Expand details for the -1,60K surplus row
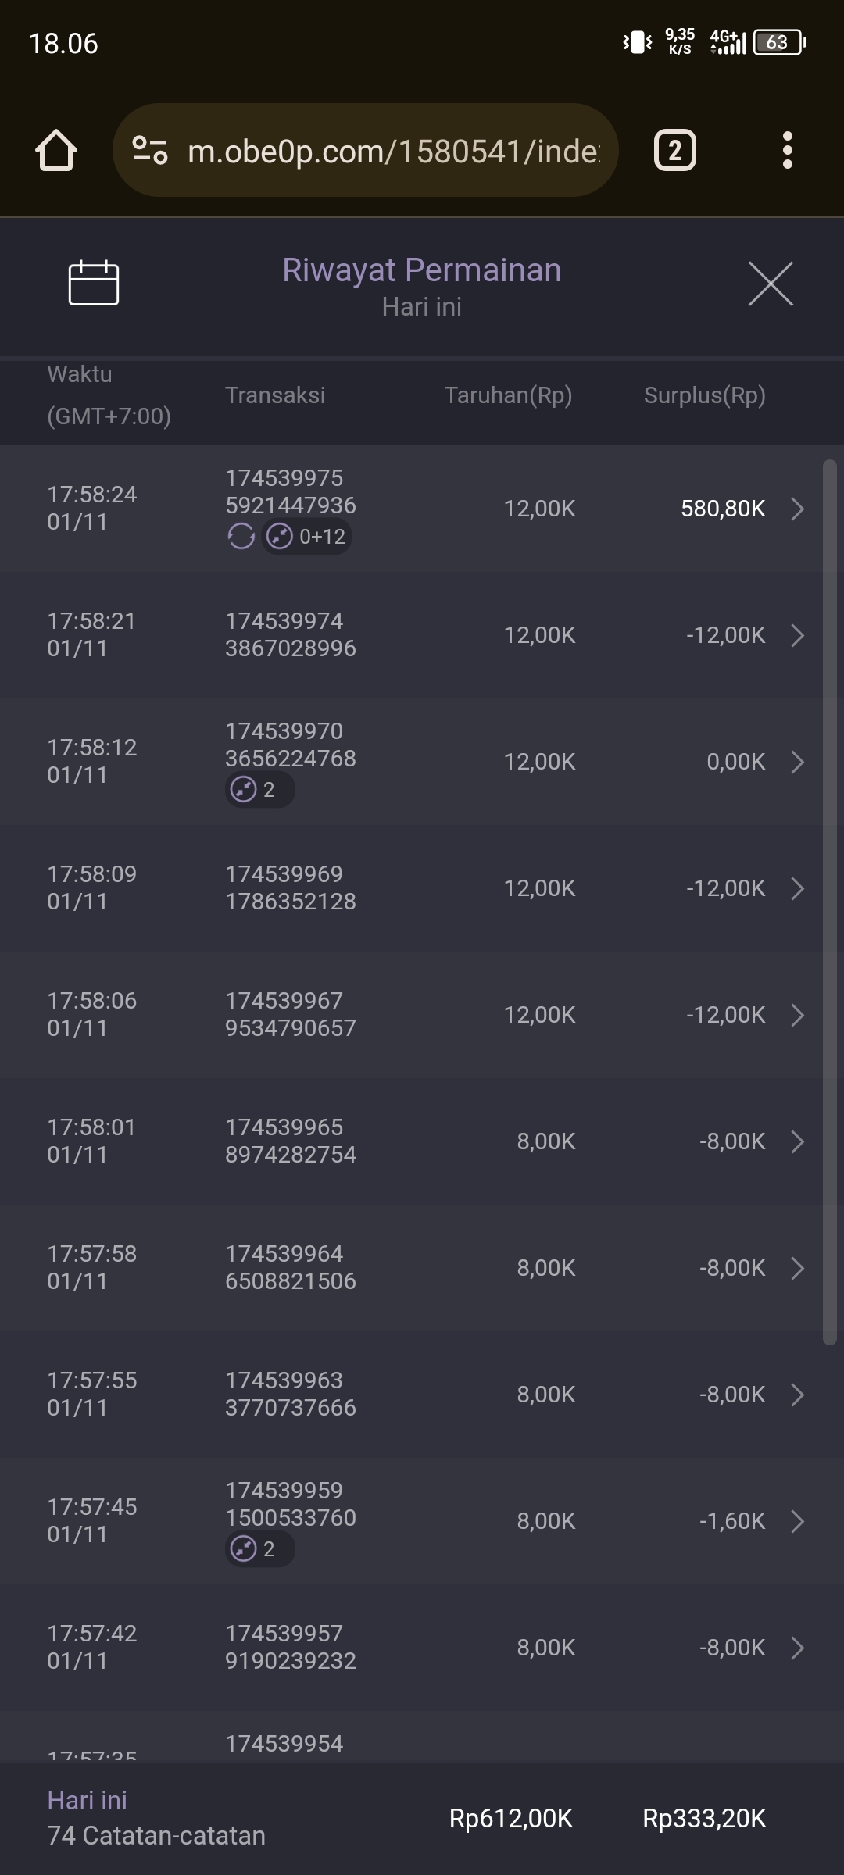The width and height of the screenshot is (844, 1875). (x=797, y=1521)
